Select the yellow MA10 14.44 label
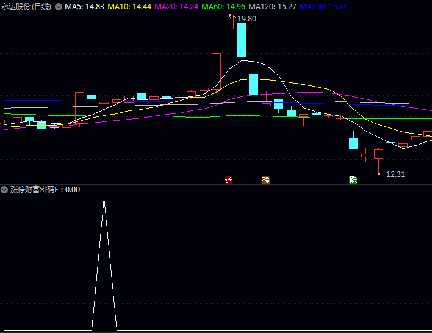 pyautogui.click(x=129, y=7)
